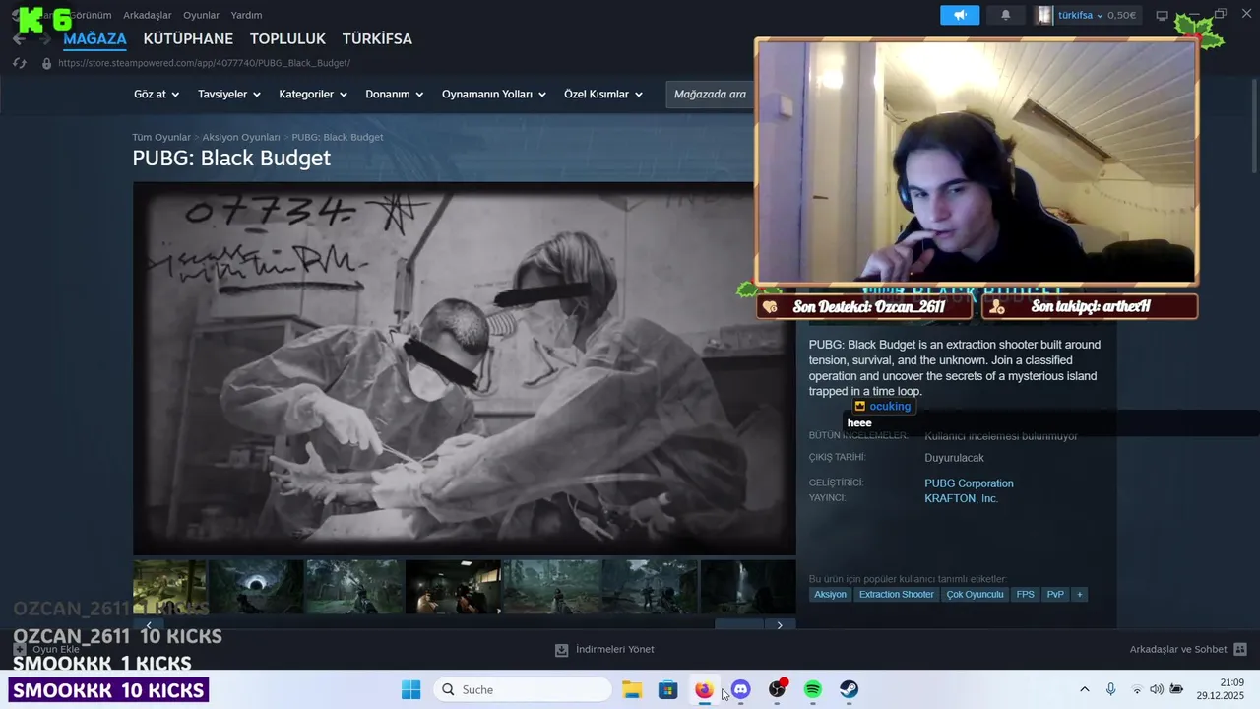Click the PvP tag

[1055, 595]
